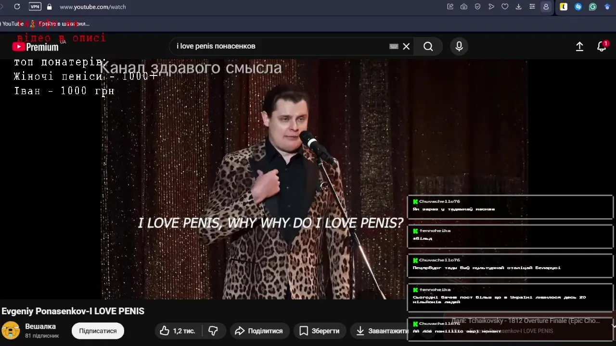Click the padlock site info icon
Screen dimensions: 616x346
[49, 7]
